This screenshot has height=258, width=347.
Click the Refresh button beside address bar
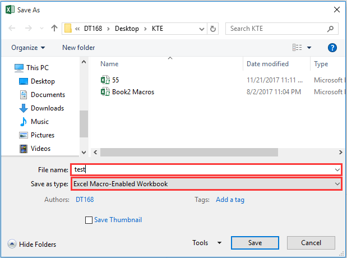213,29
